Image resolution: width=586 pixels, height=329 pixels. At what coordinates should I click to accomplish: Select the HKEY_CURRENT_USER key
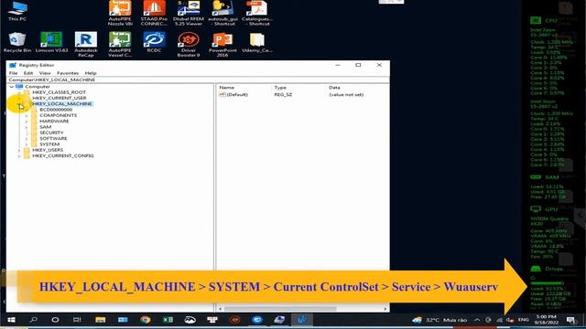point(59,98)
